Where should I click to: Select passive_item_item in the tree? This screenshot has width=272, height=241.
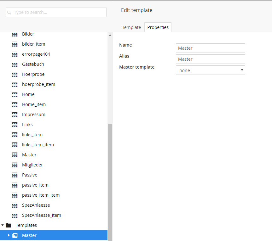[41, 195]
